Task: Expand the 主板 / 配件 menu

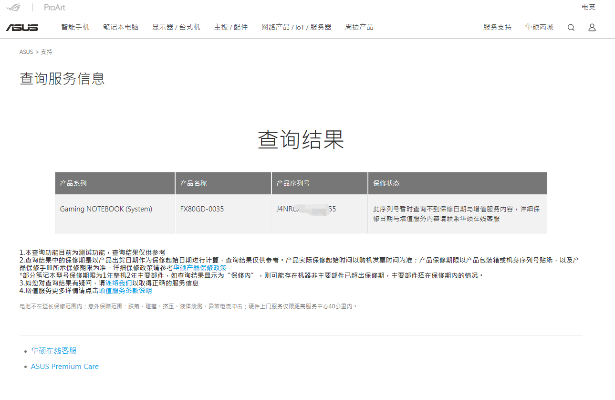Action: coord(231,27)
